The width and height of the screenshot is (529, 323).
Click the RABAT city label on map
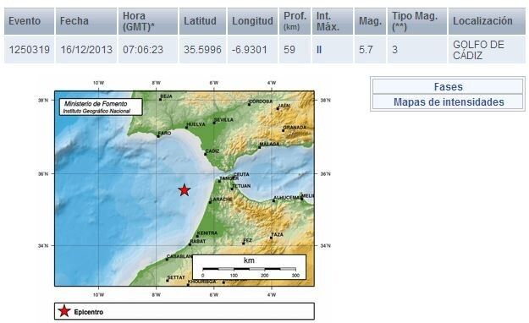pos(198,241)
